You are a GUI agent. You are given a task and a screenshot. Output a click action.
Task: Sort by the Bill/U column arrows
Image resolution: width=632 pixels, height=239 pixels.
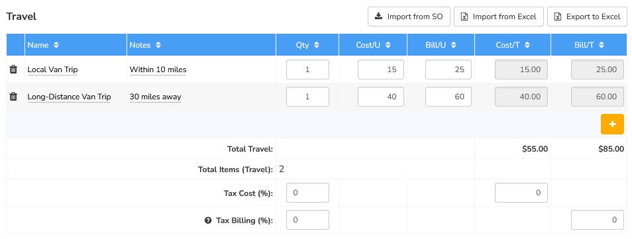pos(453,45)
